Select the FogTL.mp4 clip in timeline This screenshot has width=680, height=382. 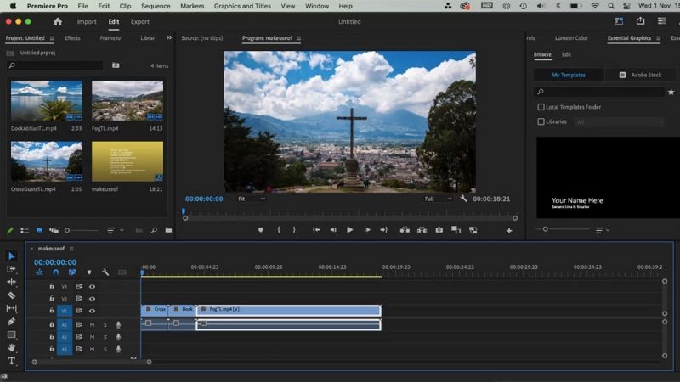[289, 310]
